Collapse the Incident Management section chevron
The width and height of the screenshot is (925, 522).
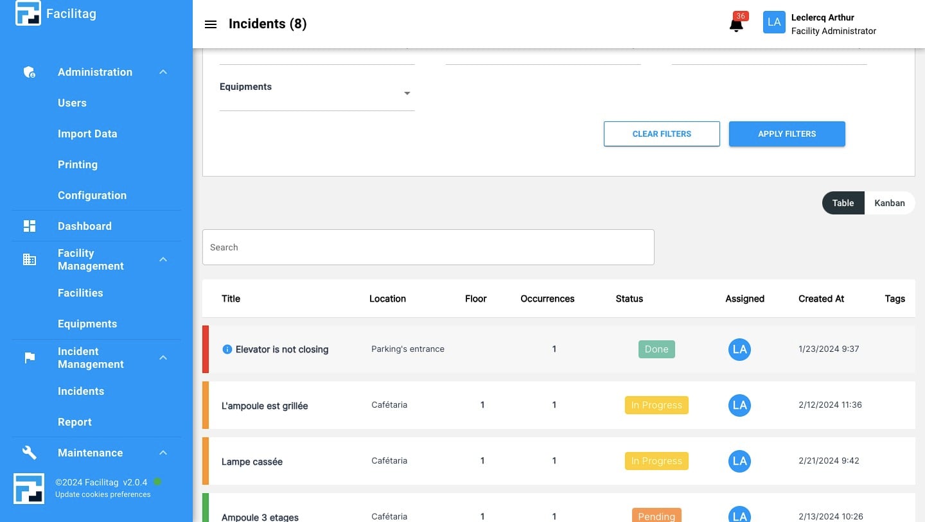(x=163, y=358)
